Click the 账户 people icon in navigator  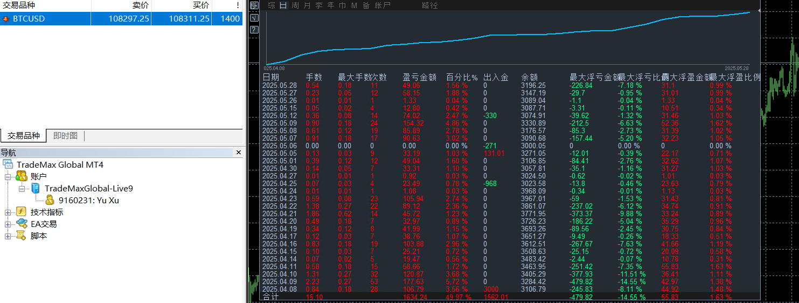click(22, 176)
